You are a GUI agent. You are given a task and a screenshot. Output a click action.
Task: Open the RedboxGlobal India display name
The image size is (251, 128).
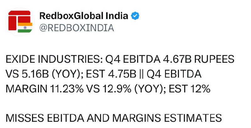coord(84,16)
